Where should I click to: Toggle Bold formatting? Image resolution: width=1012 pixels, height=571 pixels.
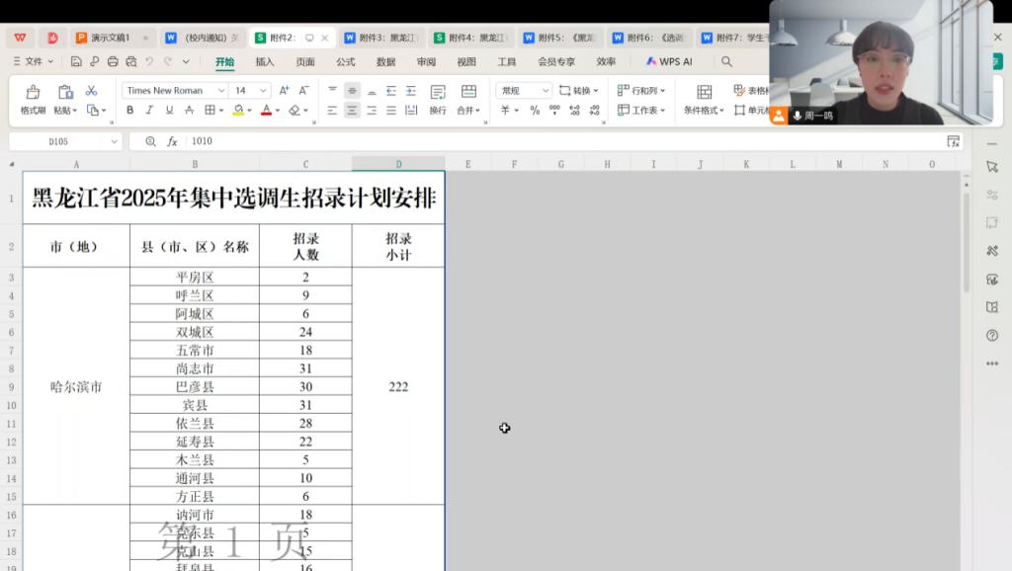[x=130, y=111]
